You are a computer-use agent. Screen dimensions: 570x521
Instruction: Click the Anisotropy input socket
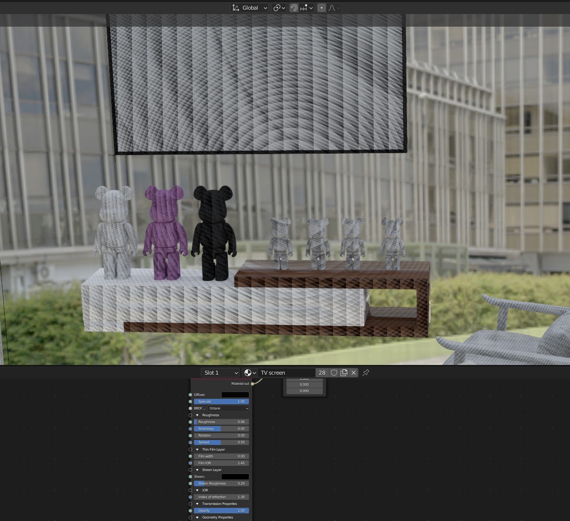[191, 429]
